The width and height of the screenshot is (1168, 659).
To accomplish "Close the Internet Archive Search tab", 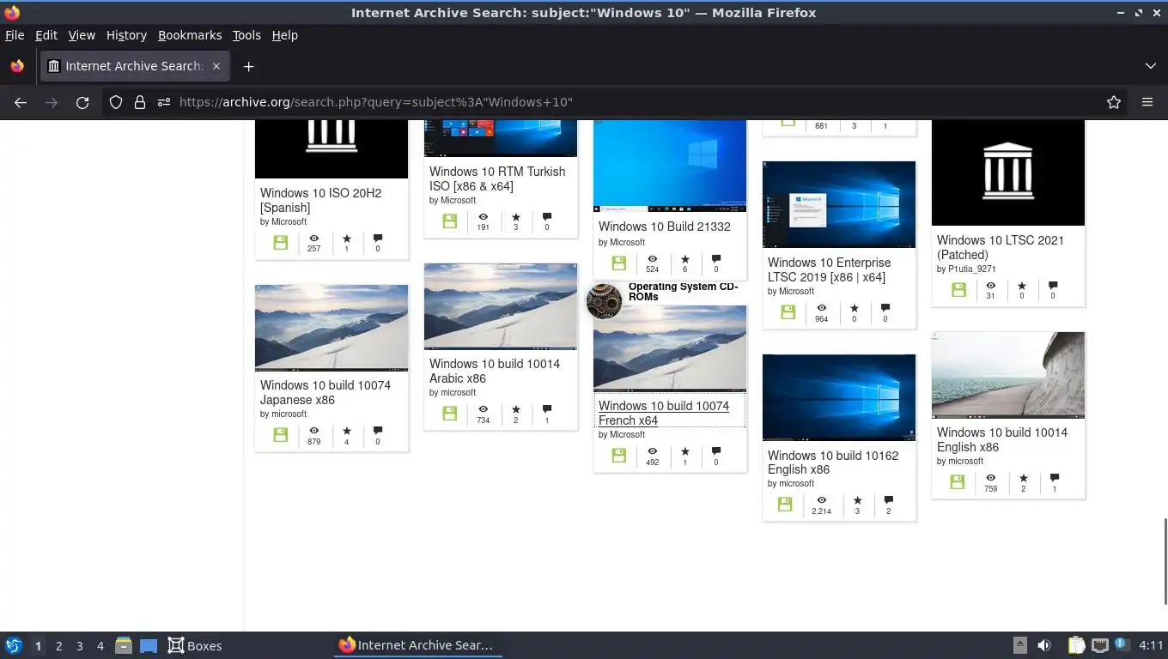I will coord(216,66).
